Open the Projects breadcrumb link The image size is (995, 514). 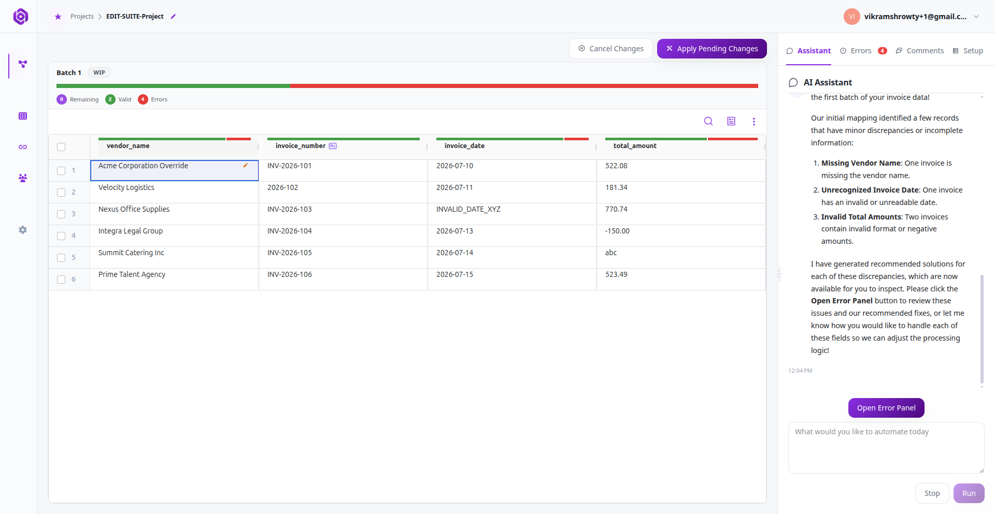click(82, 17)
